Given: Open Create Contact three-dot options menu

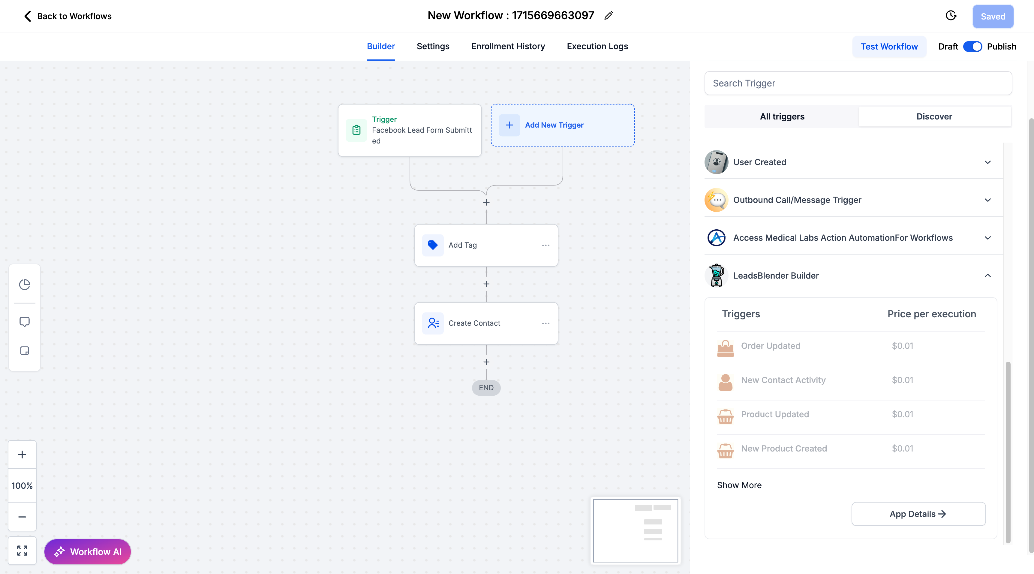Looking at the screenshot, I should [x=546, y=323].
